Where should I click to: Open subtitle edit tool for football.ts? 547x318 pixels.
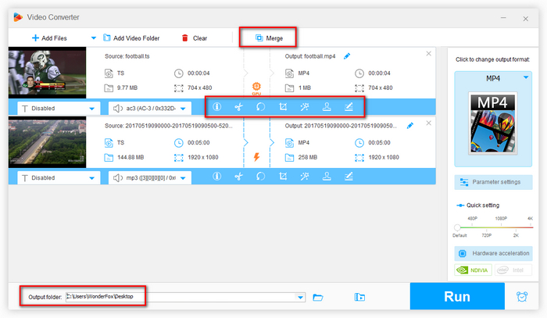pyautogui.click(x=349, y=107)
